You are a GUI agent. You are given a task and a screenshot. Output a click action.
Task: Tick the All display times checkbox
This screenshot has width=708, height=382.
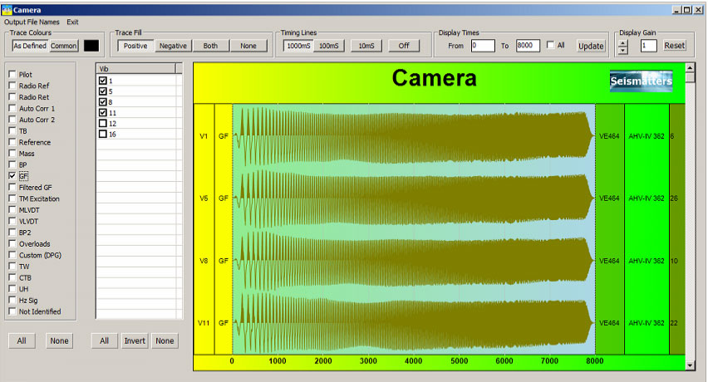click(550, 45)
